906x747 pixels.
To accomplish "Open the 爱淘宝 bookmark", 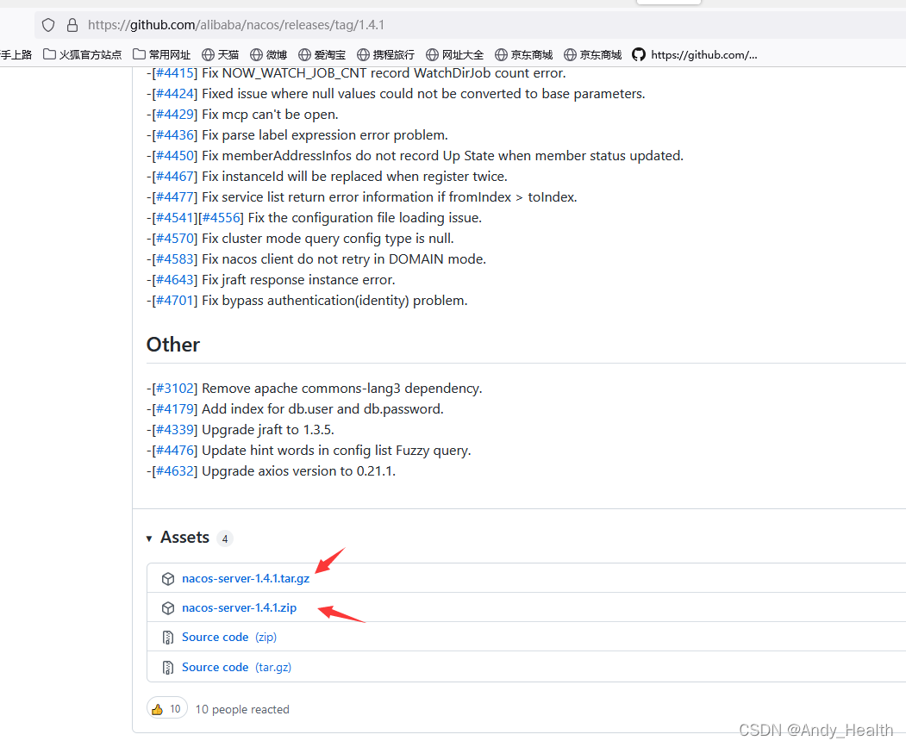I will (322, 55).
